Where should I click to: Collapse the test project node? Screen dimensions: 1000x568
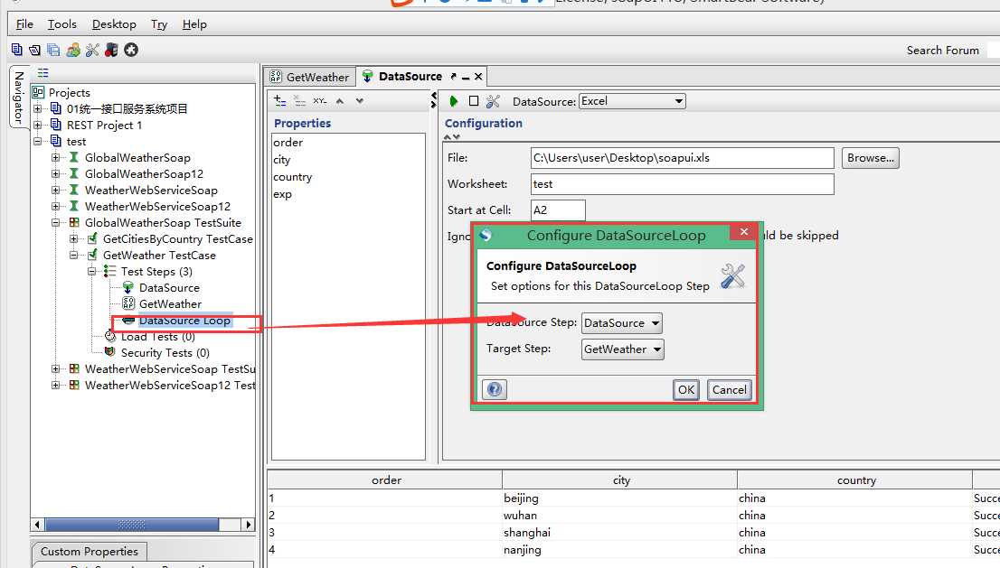38,142
